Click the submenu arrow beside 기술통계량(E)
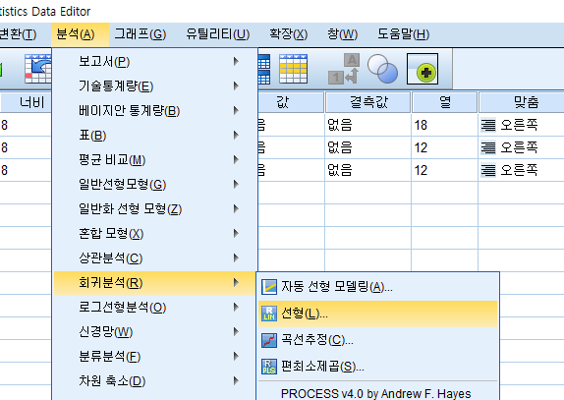564x400 pixels. point(236,86)
